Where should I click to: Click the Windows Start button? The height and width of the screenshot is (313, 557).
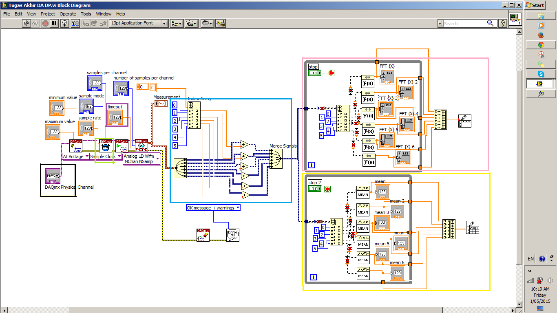pos(535,5)
